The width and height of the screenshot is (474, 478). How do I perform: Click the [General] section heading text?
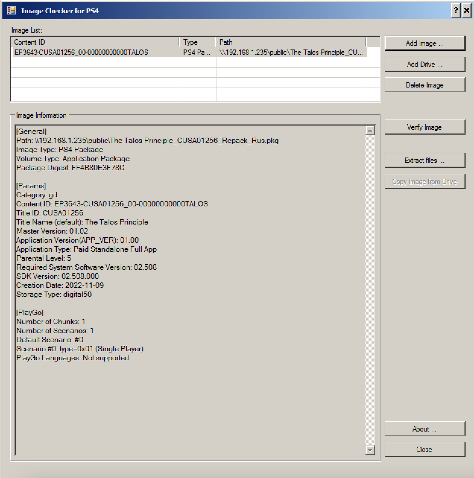pos(31,132)
